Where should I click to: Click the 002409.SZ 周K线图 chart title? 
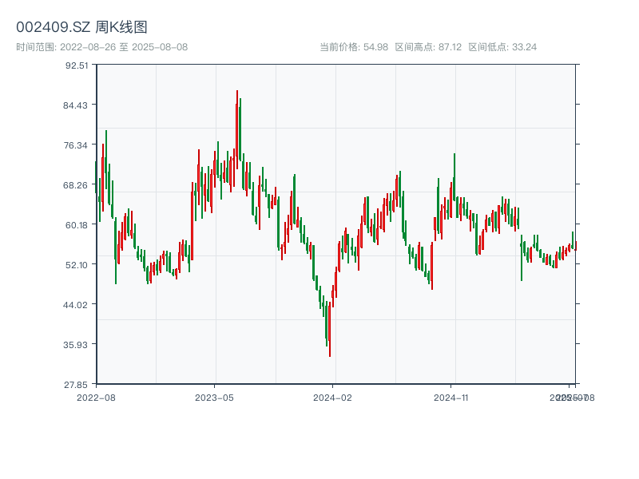tap(81, 27)
